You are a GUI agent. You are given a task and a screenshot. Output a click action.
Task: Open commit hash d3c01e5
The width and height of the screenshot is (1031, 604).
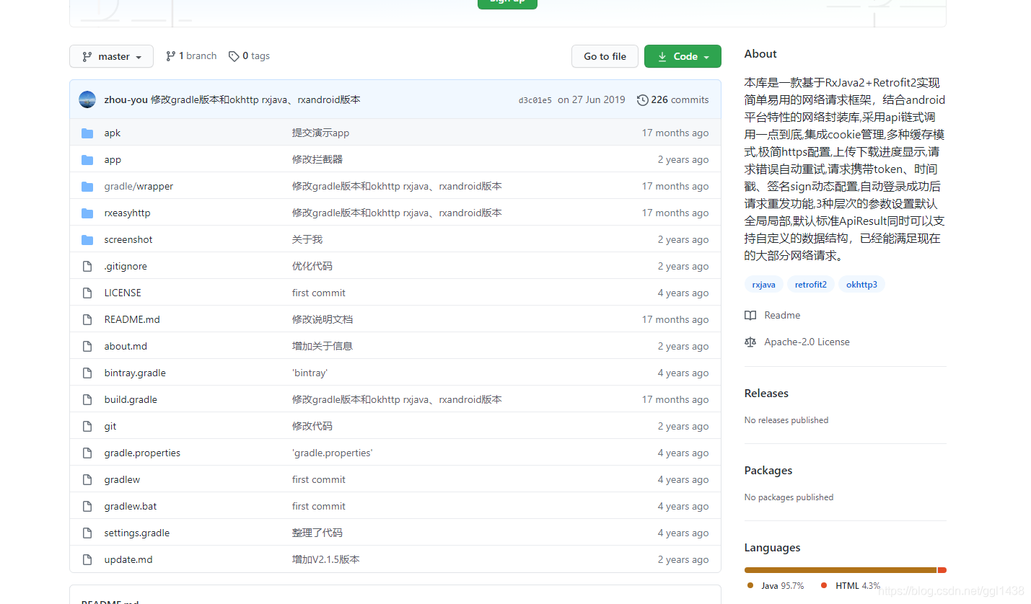pos(535,100)
